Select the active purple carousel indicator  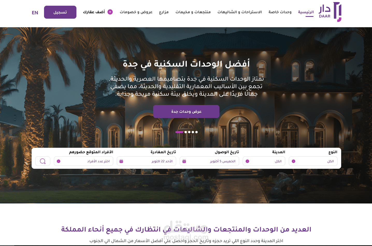(x=179, y=132)
